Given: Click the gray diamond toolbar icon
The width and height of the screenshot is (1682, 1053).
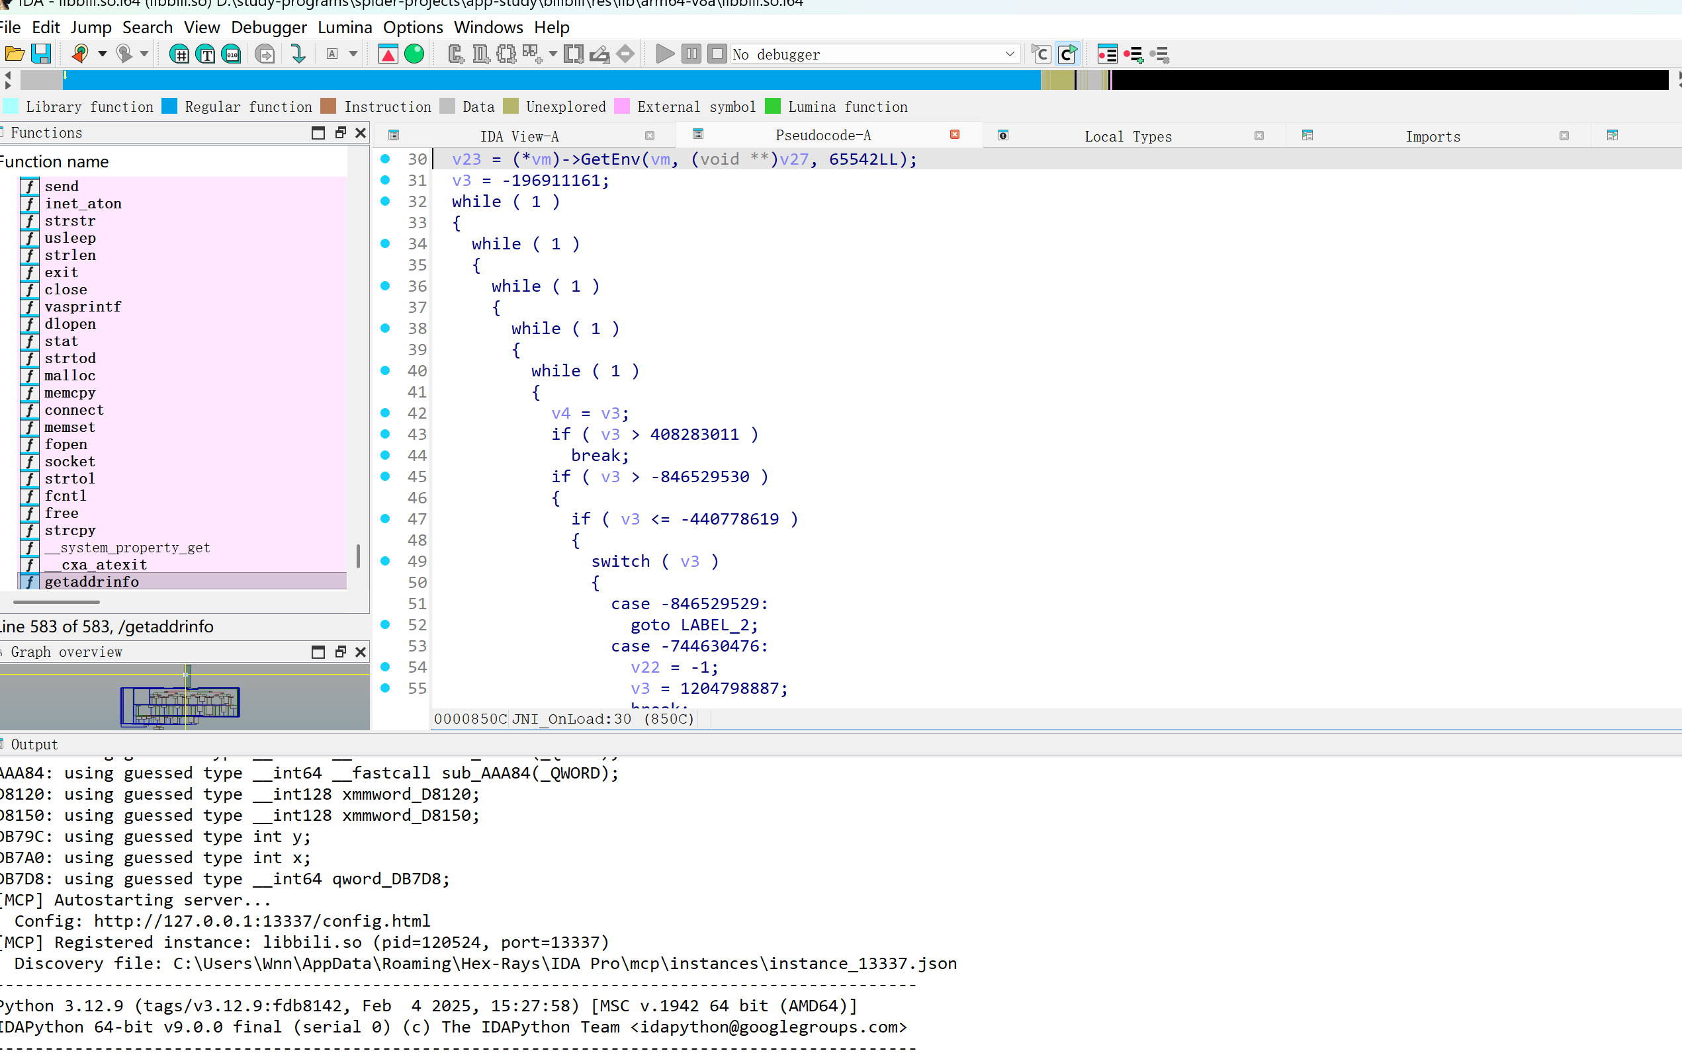Looking at the screenshot, I should [625, 54].
